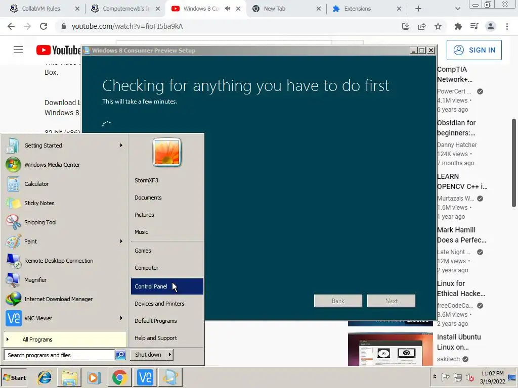
Task: Expand VNC Viewer submenu arrow
Action: point(121,318)
